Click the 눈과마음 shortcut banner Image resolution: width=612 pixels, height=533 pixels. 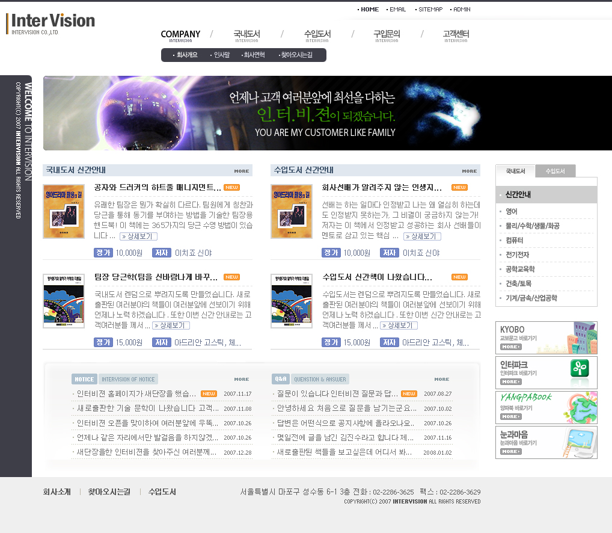[x=546, y=442]
